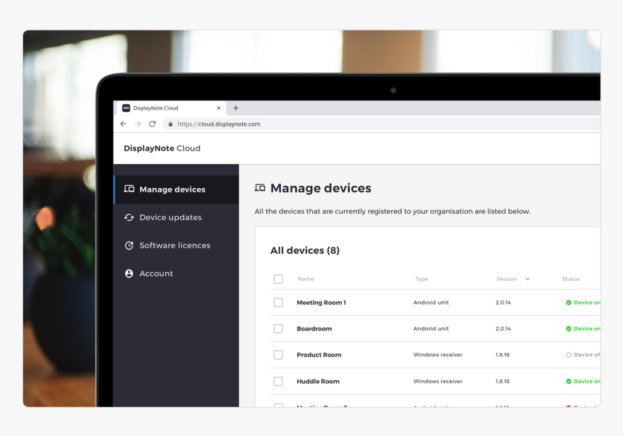Go forward in browser history
Viewport: 623px width, 436px height.
[138, 124]
